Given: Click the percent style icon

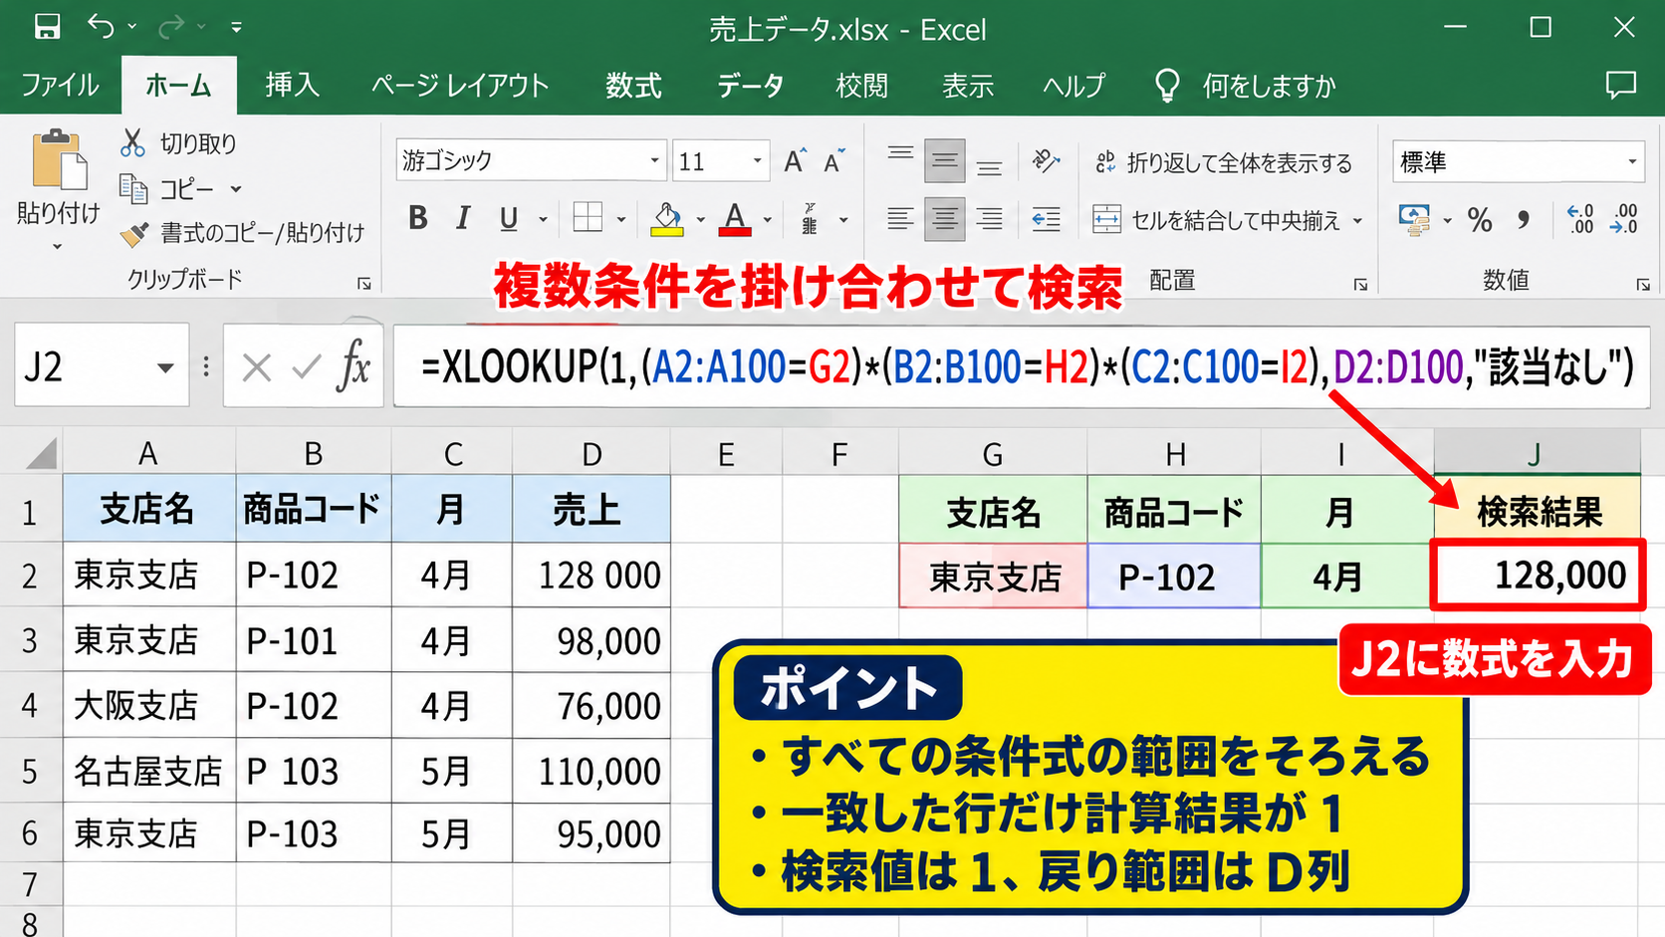Looking at the screenshot, I should pos(1480,219).
